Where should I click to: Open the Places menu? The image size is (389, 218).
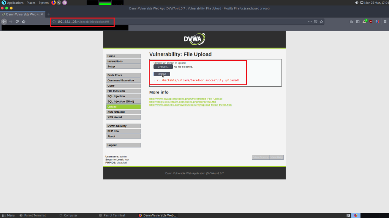(x=31, y=3)
